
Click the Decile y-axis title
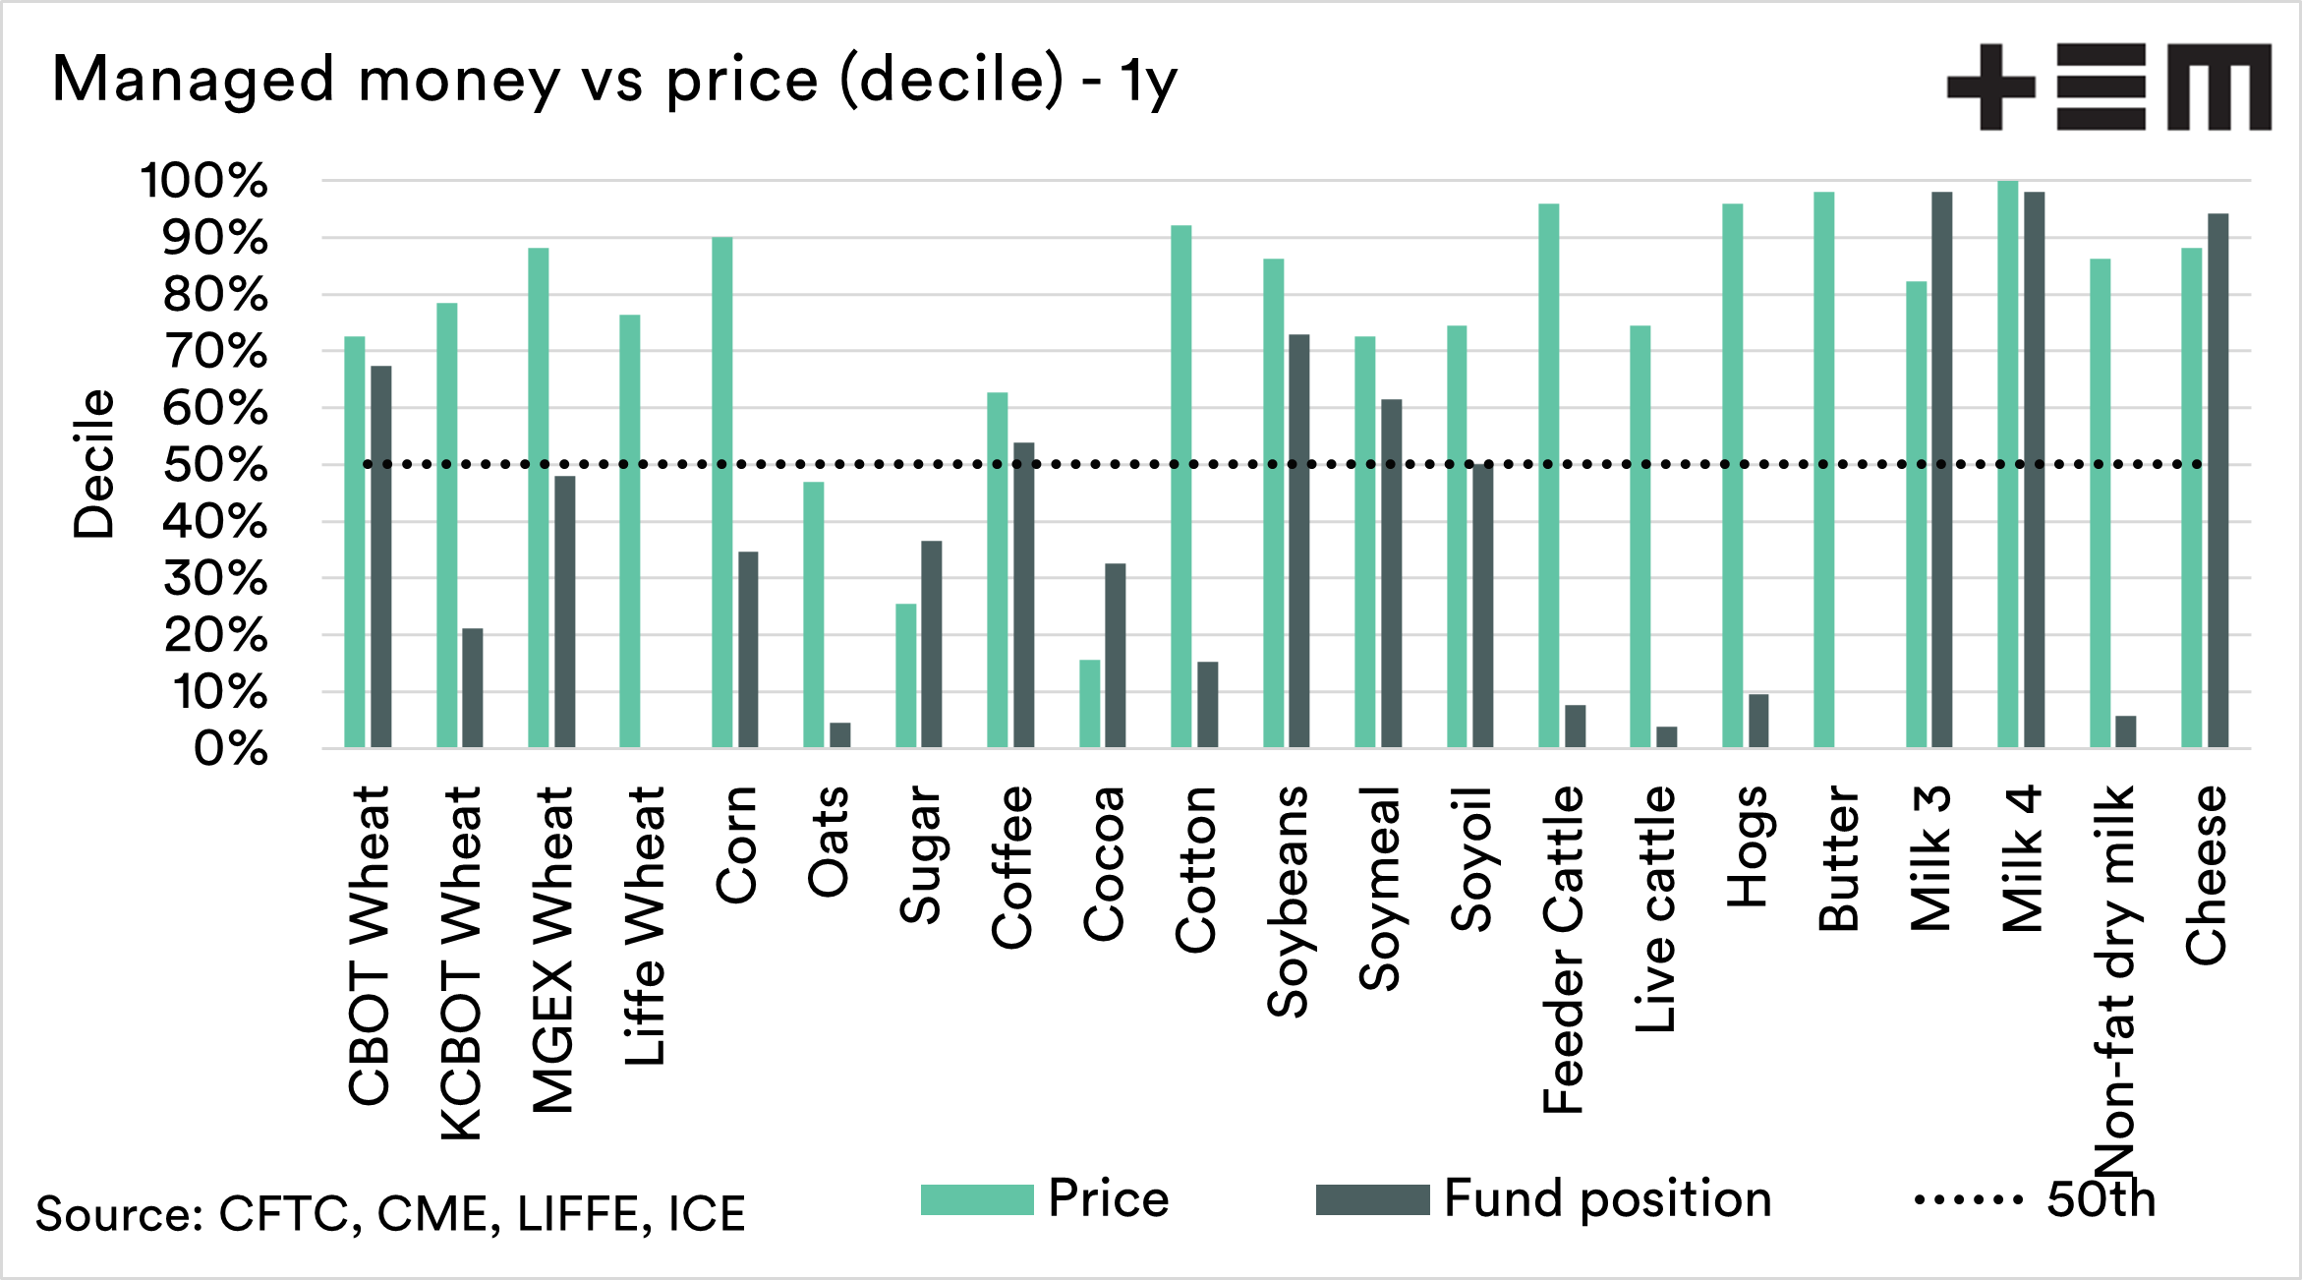coord(94,464)
